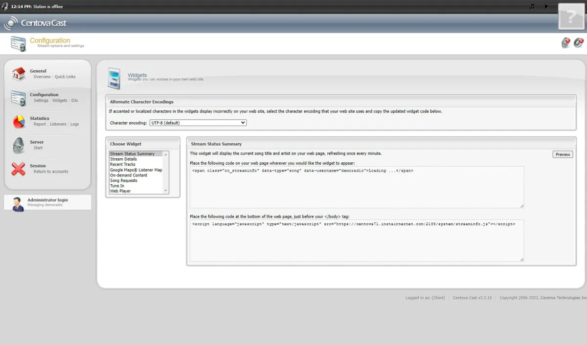Viewport: 587px width, 345px height.
Task: Click the Configuration page header icon
Action: (18, 43)
